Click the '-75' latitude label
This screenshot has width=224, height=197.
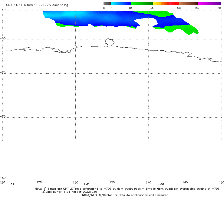(x=3, y=117)
